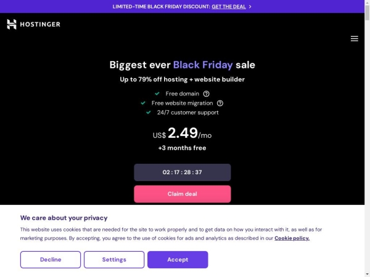The image size is (370, 277).
Task: Click the checkmark by Free website migration
Action: point(143,103)
